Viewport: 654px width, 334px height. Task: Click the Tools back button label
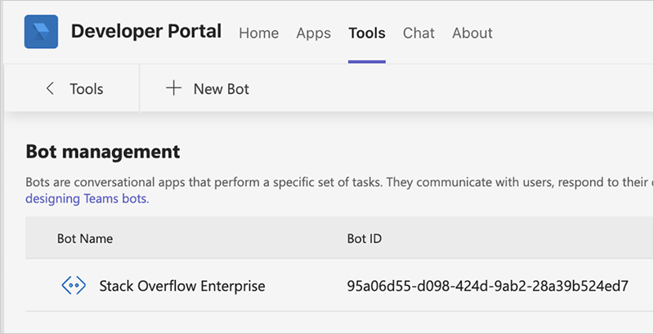[x=86, y=89]
